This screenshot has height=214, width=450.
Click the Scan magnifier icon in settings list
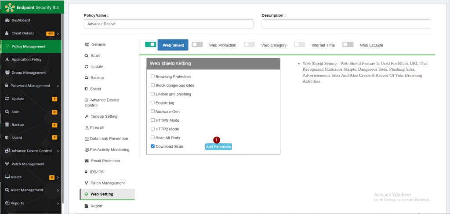pyautogui.click(x=87, y=56)
